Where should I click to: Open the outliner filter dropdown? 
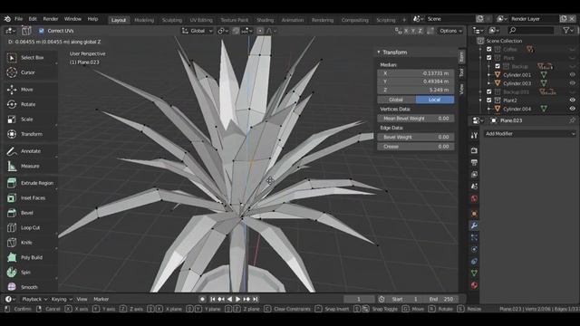coord(568,30)
